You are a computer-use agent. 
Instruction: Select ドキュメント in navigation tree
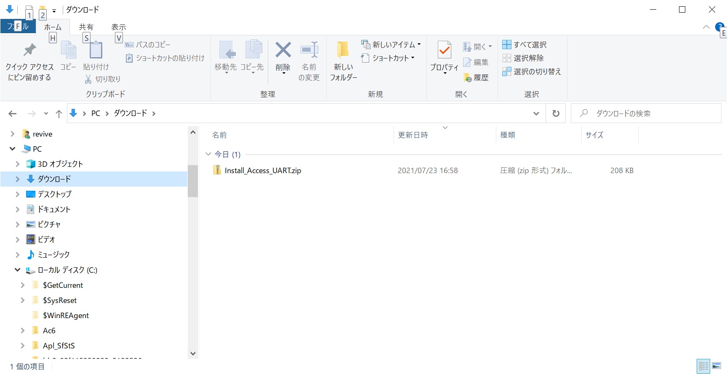coord(54,209)
